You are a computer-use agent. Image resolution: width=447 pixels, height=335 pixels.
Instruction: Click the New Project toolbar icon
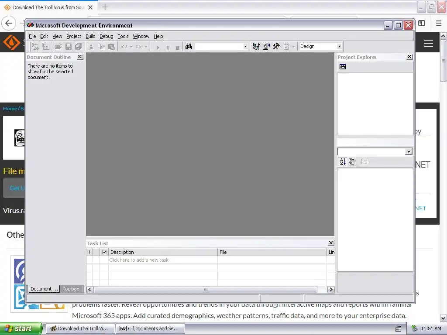(x=36, y=47)
